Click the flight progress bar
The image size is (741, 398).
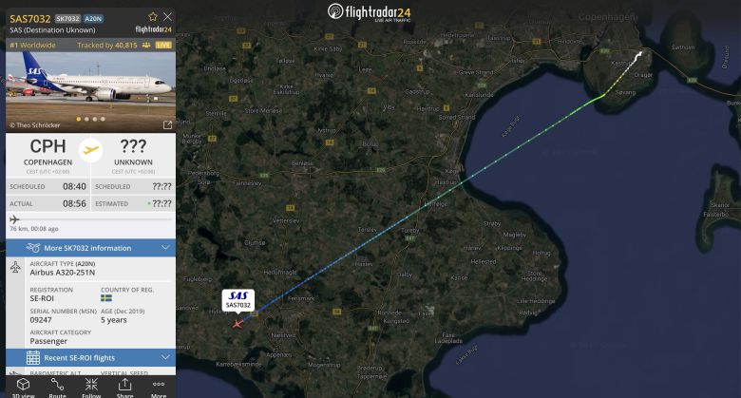(91, 219)
